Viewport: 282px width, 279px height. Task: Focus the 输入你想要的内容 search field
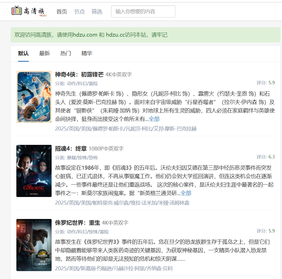point(143,12)
